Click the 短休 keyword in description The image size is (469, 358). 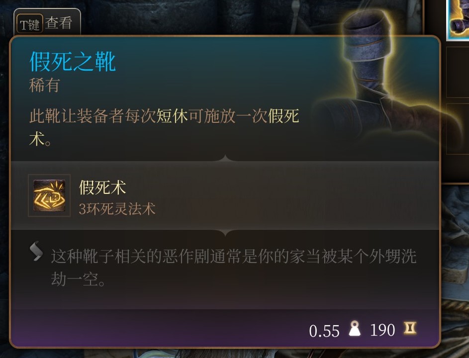[x=172, y=116]
